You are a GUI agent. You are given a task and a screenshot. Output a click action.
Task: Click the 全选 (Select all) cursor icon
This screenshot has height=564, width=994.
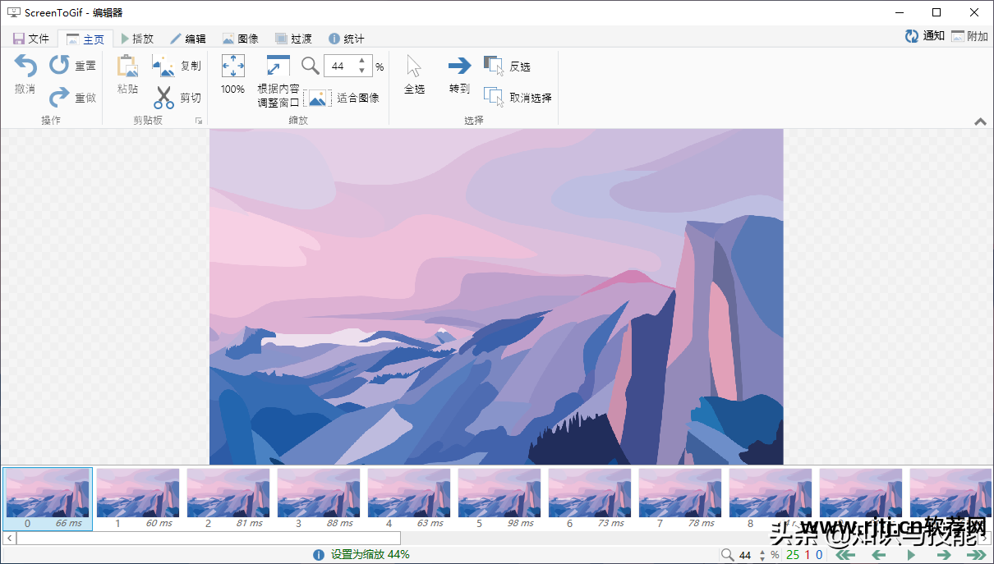click(x=414, y=66)
